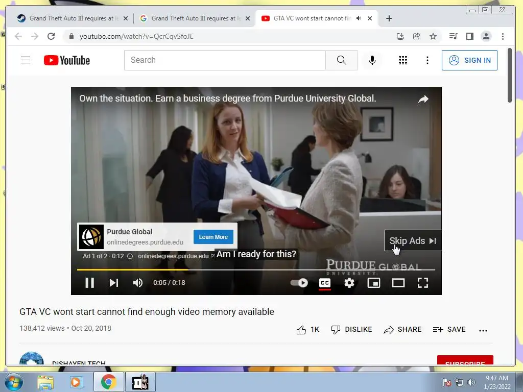The width and height of the screenshot is (523, 392).
Task: Search with your voice microphone
Action: coord(372,60)
